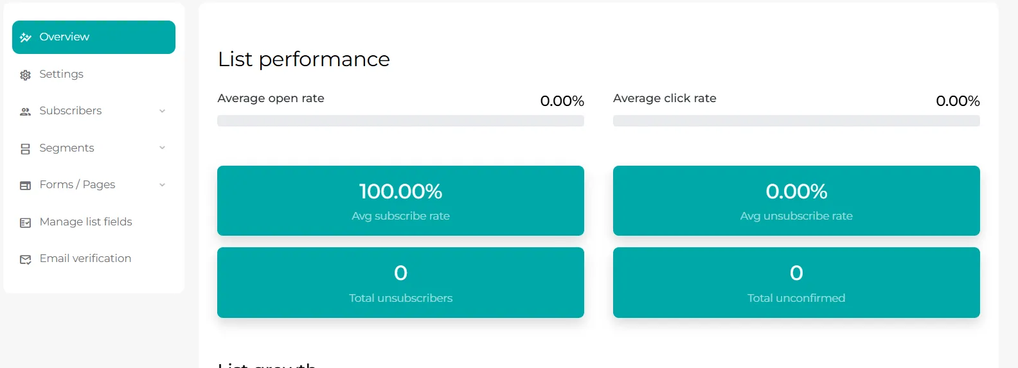The width and height of the screenshot is (1018, 368).
Task: Click the Avg unsubscribe rate card
Action: click(796, 201)
